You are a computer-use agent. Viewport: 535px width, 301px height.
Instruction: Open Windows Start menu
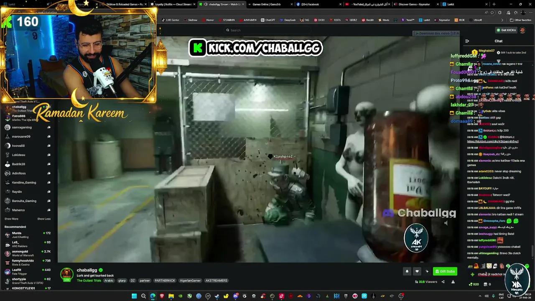pyautogui.click(x=134, y=296)
